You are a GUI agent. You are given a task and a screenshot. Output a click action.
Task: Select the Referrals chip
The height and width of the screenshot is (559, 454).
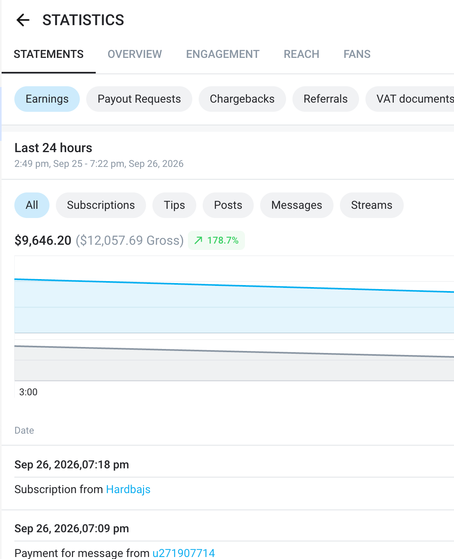[x=326, y=99]
